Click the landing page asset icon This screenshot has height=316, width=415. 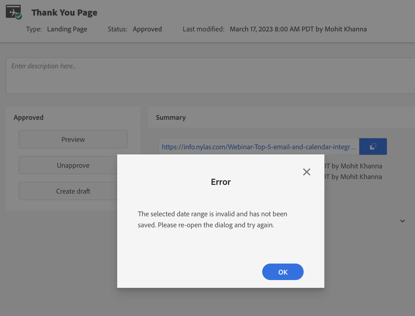point(13,11)
